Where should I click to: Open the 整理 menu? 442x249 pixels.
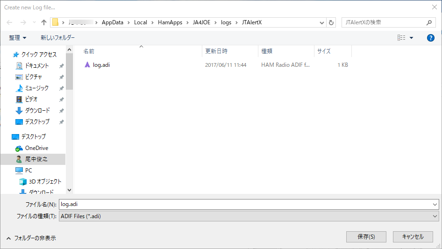tap(17, 38)
